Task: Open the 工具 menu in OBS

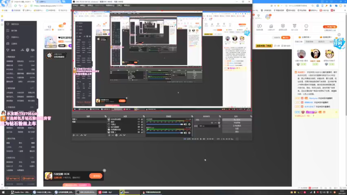Action: coord(119,5)
